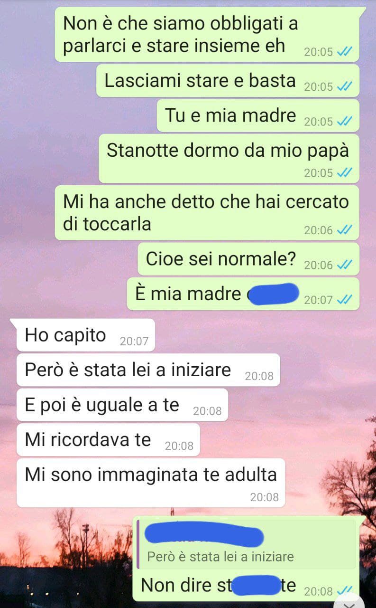Screen dimensions: 376x608
Task: Select 'Non è che siamo obbligati' message bubble
Action: (207, 34)
